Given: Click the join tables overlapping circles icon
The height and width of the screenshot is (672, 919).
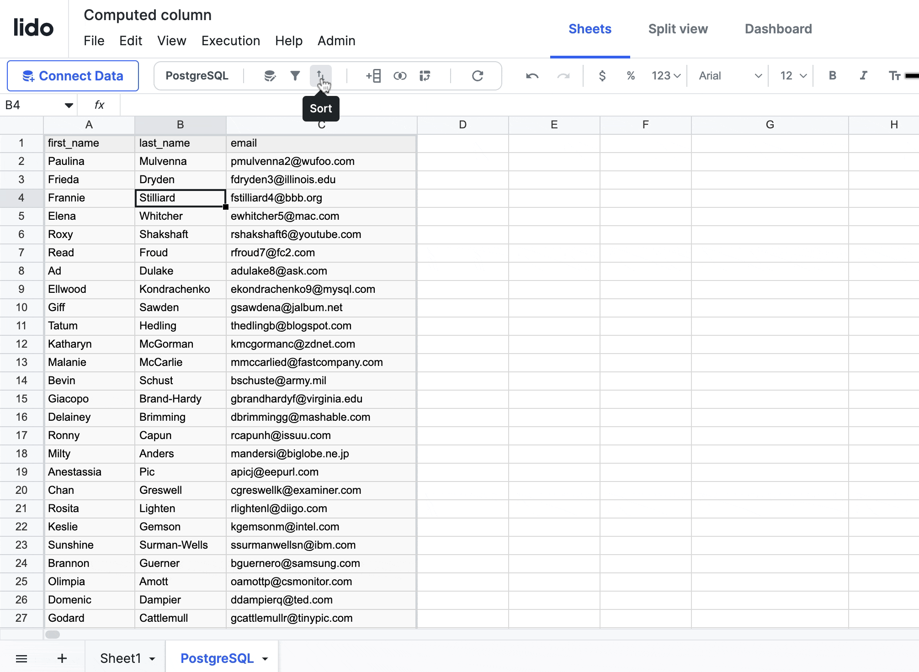Looking at the screenshot, I should tap(400, 76).
